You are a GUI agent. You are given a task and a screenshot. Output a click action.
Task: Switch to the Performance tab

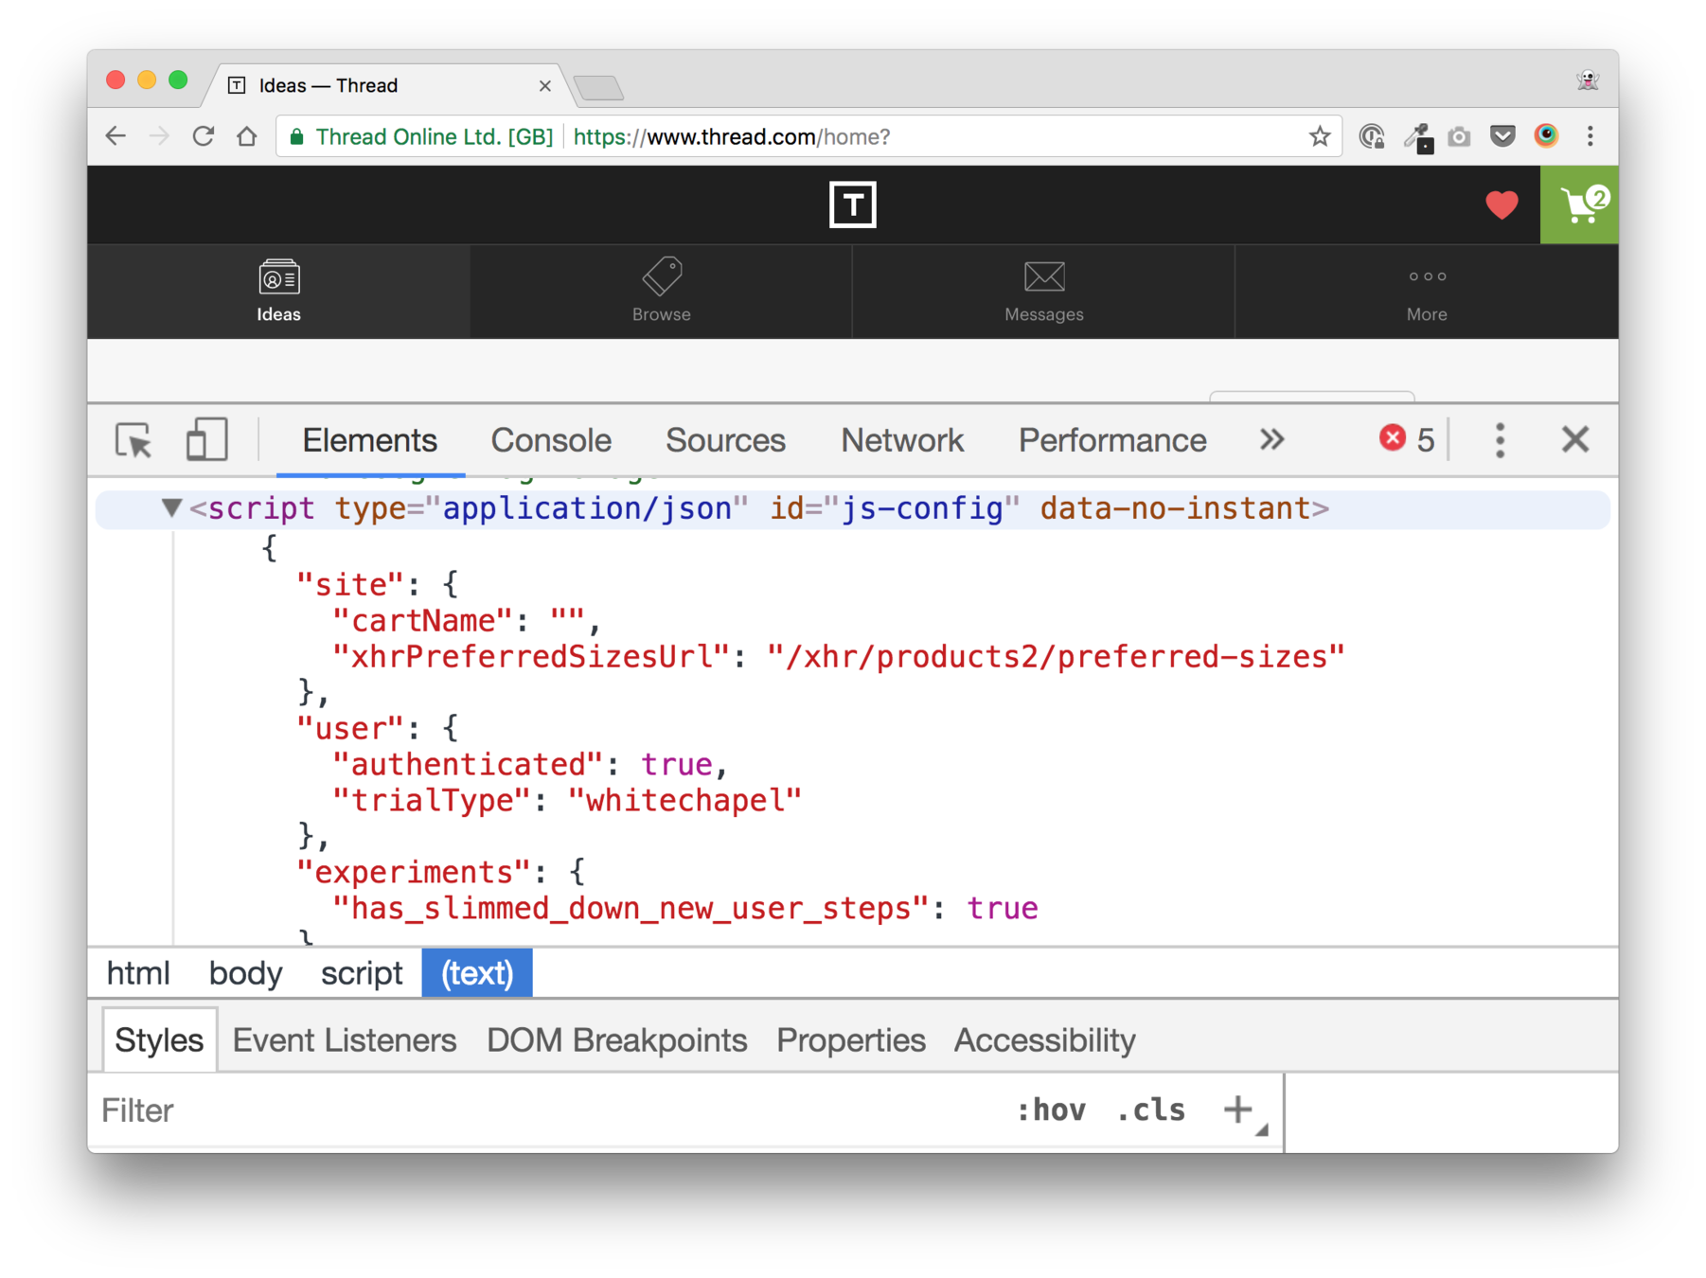coord(1112,440)
